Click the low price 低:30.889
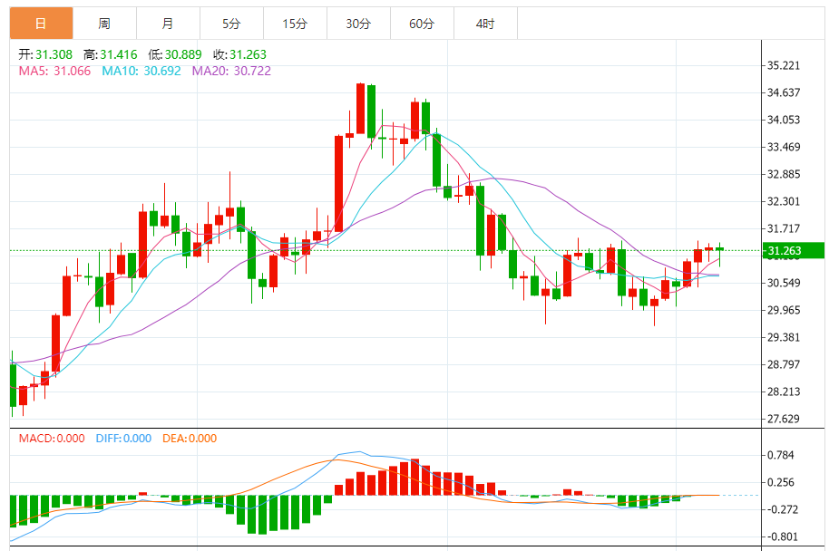Image resolution: width=829 pixels, height=551 pixels. 175,54
